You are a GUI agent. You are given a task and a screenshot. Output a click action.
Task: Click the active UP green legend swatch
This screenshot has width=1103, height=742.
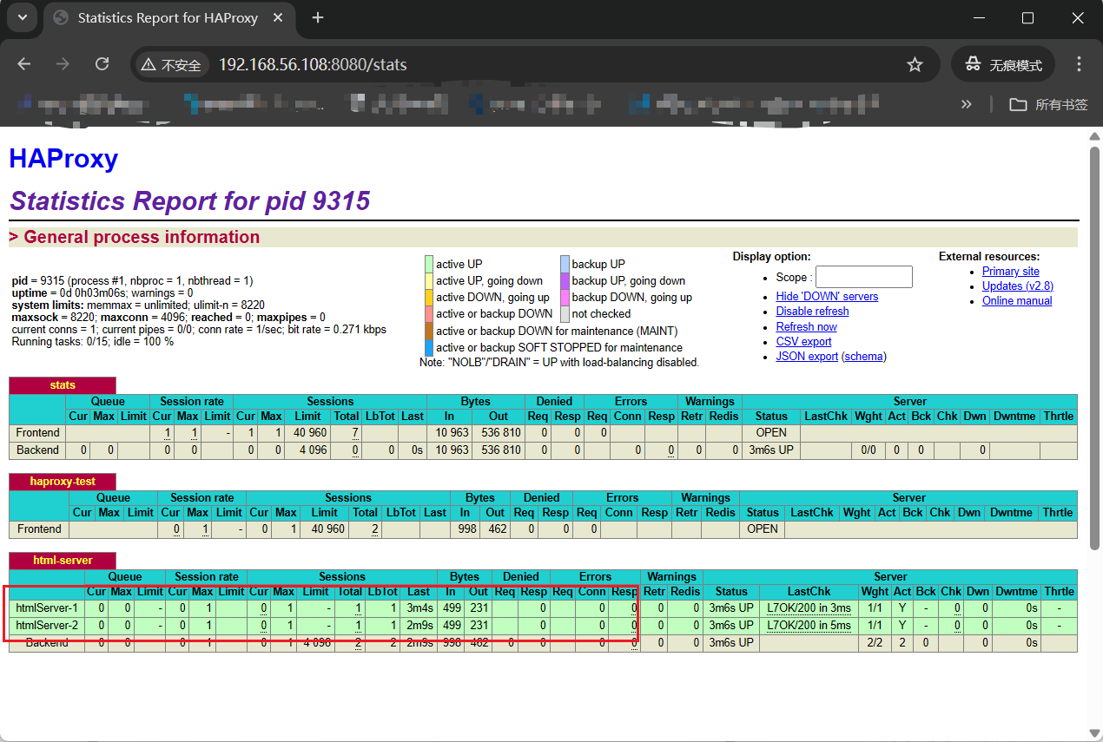point(428,264)
